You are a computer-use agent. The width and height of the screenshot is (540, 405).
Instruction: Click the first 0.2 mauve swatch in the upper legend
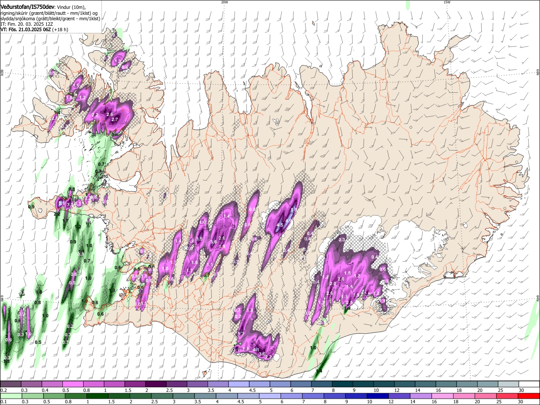pyautogui.click(x=11, y=384)
